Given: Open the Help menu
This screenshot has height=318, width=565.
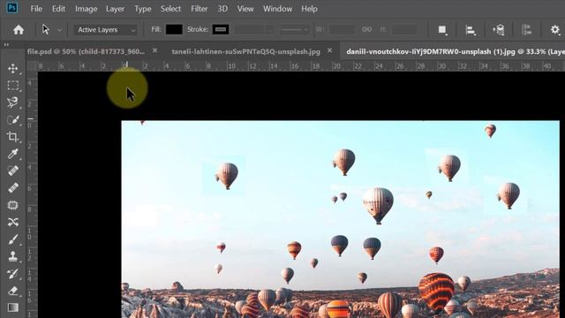Looking at the screenshot, I should [309, 9].
